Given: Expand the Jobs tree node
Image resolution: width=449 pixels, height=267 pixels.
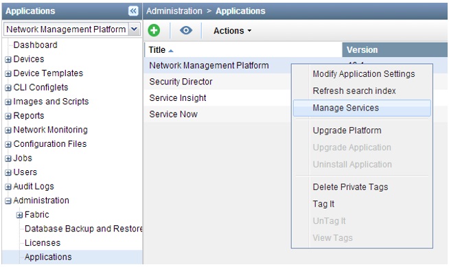Looking at the screenshot, I should [x=8, y=159].
